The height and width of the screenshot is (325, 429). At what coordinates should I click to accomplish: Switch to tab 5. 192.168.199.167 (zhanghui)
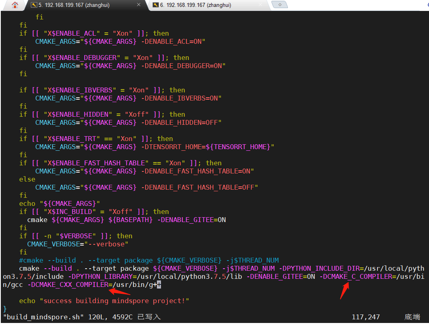[x=86, y=5]
